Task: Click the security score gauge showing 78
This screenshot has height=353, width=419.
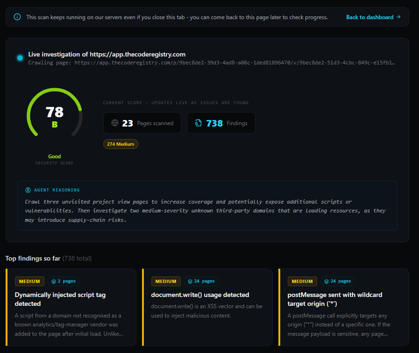Action: coord(55,113)
